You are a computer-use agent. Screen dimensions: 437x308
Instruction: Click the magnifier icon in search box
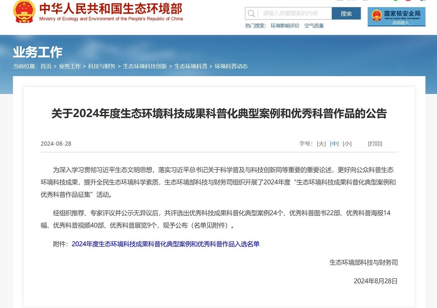251,14
